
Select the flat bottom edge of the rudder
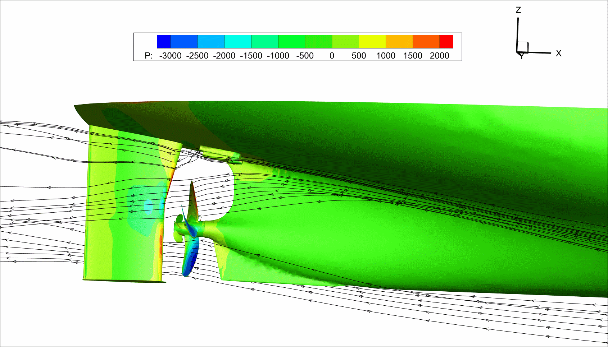[x=124, y=281]
